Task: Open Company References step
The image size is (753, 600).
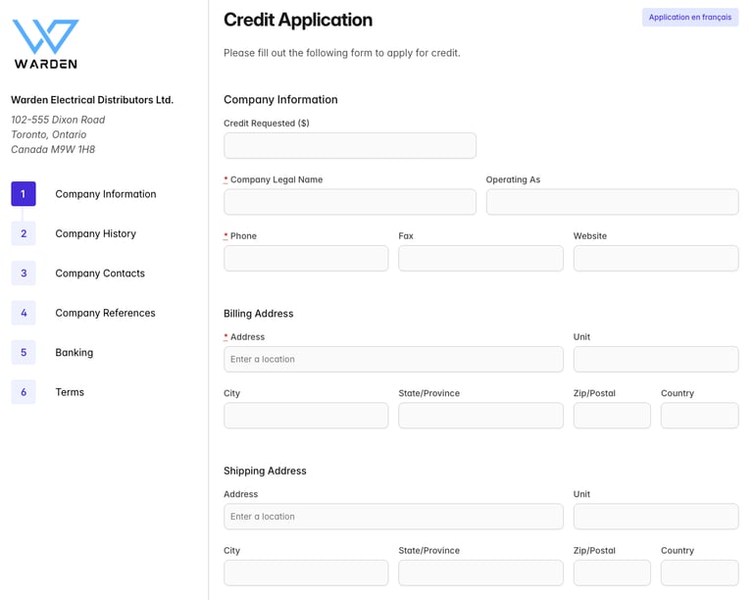Action: point(105,313)
